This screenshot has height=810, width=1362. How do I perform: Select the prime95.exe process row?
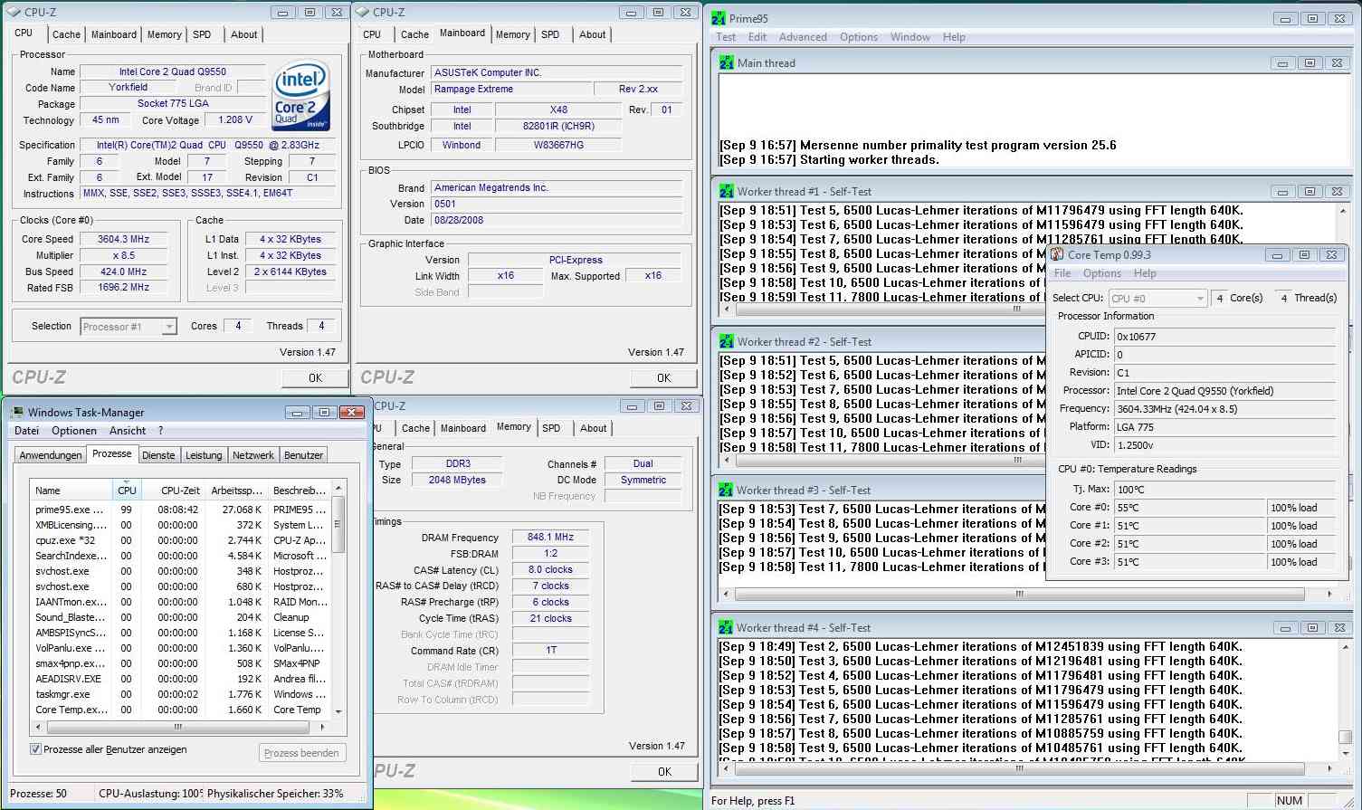pos(181,510)
